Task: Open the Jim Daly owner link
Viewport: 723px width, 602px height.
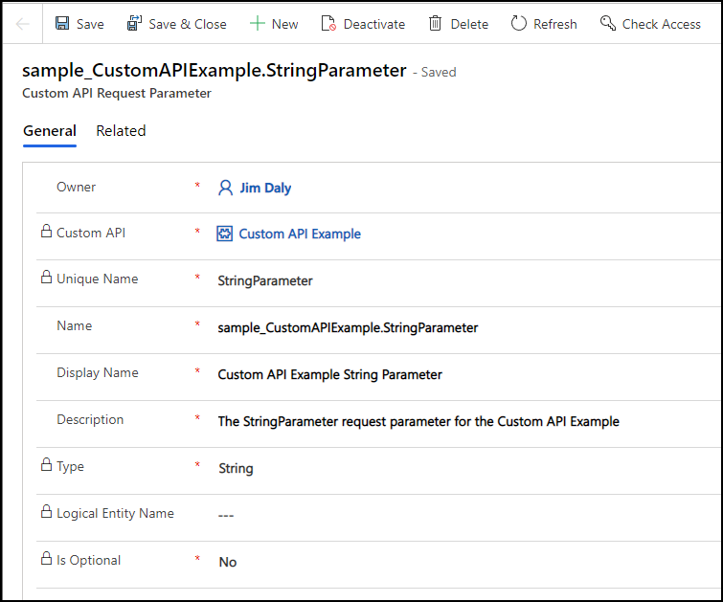Action: tap(265, 188)
